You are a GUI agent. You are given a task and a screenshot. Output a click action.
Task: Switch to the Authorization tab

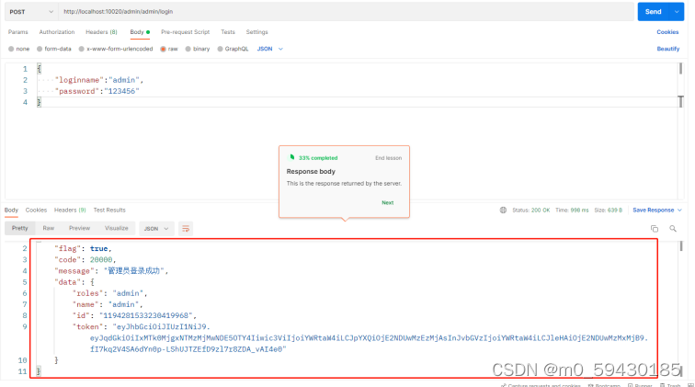pyautogui.click(x=57, y=32)
